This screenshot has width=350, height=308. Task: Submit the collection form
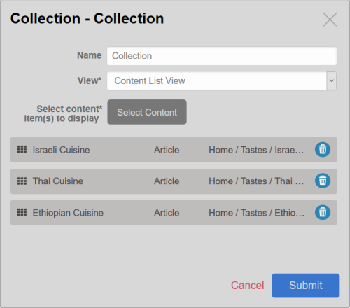tap(305, 286)
